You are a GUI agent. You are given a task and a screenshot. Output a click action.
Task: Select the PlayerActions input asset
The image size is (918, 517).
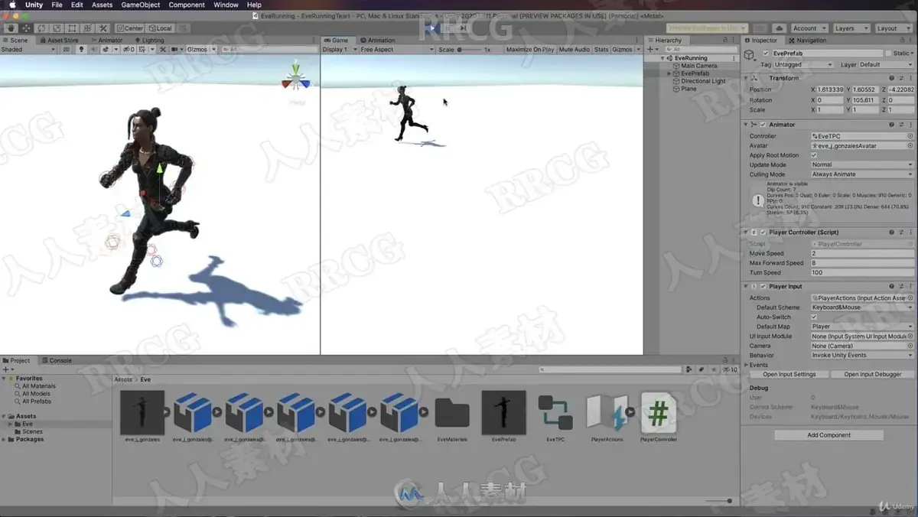[x=607, y=413]
